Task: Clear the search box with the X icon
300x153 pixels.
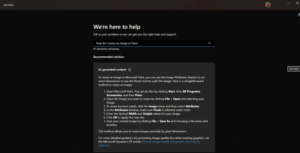Action: click(x=209, y=43)
